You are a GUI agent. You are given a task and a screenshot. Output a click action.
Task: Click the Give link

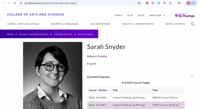pyautogui.click(x=130, y=15)
